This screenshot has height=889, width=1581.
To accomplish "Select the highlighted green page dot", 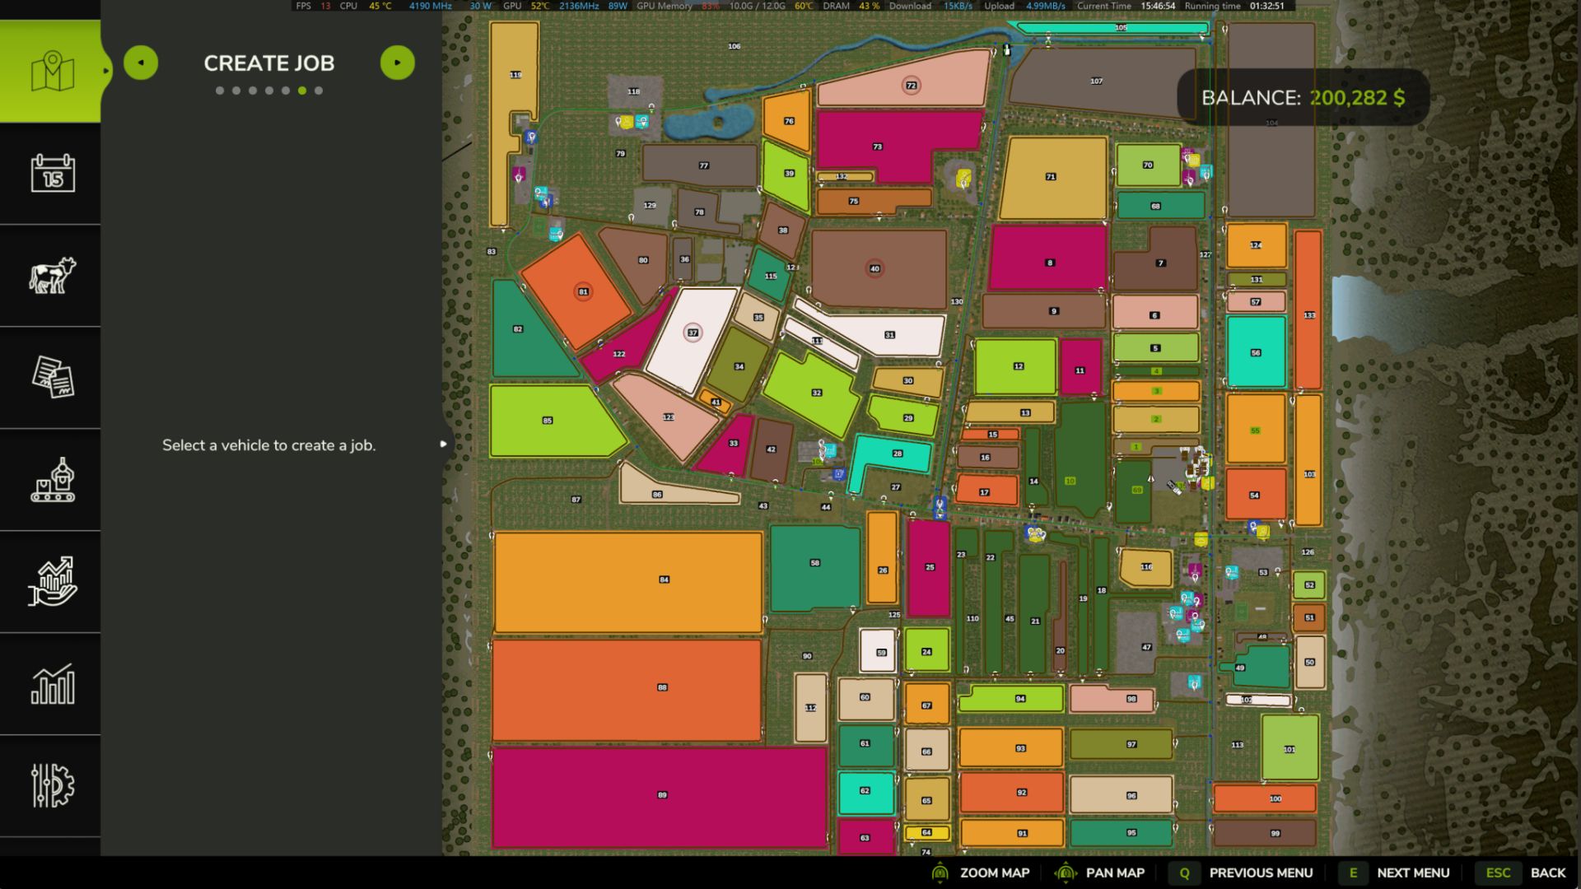I will [302, 91].
